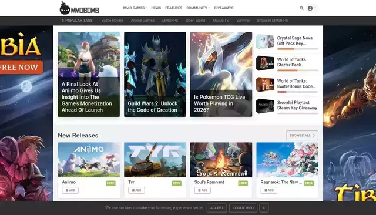Add Tyr to your library

tap(136, 190)
